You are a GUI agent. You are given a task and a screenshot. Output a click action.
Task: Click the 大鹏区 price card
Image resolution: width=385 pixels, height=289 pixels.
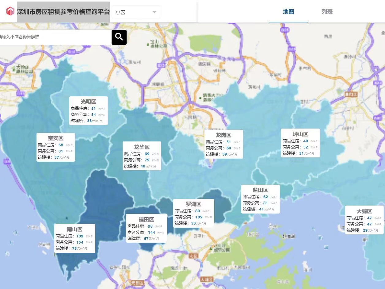coord(364,220)
